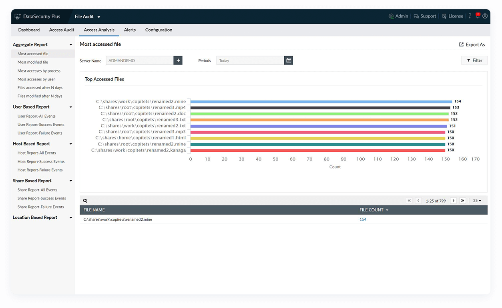
Task: Select the Access Analysis tab
Action: pyautogui.click(x=99, y=30)
